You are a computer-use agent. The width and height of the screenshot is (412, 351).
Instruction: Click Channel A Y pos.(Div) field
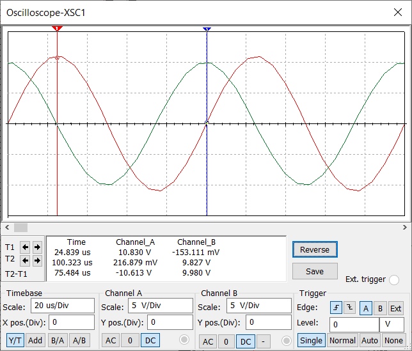[x=170, y=322]
